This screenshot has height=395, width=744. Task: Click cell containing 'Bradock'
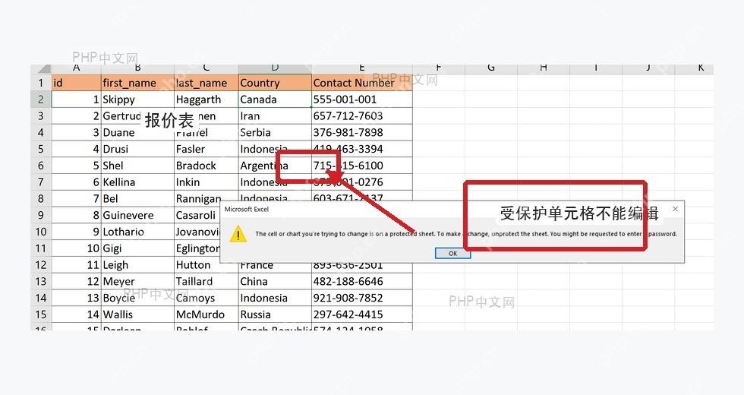click(206, 166)
